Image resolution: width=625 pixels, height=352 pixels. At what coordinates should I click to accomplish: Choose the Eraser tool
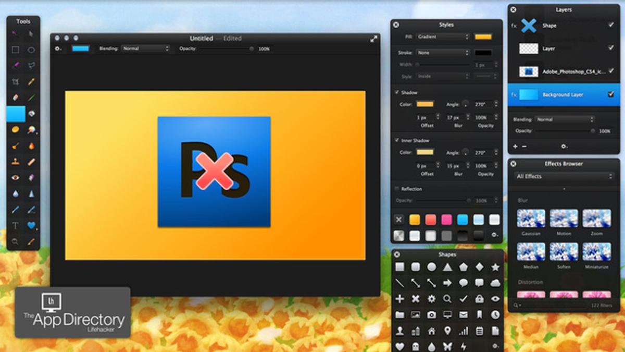pyautogui.click(x=16, y=98)
